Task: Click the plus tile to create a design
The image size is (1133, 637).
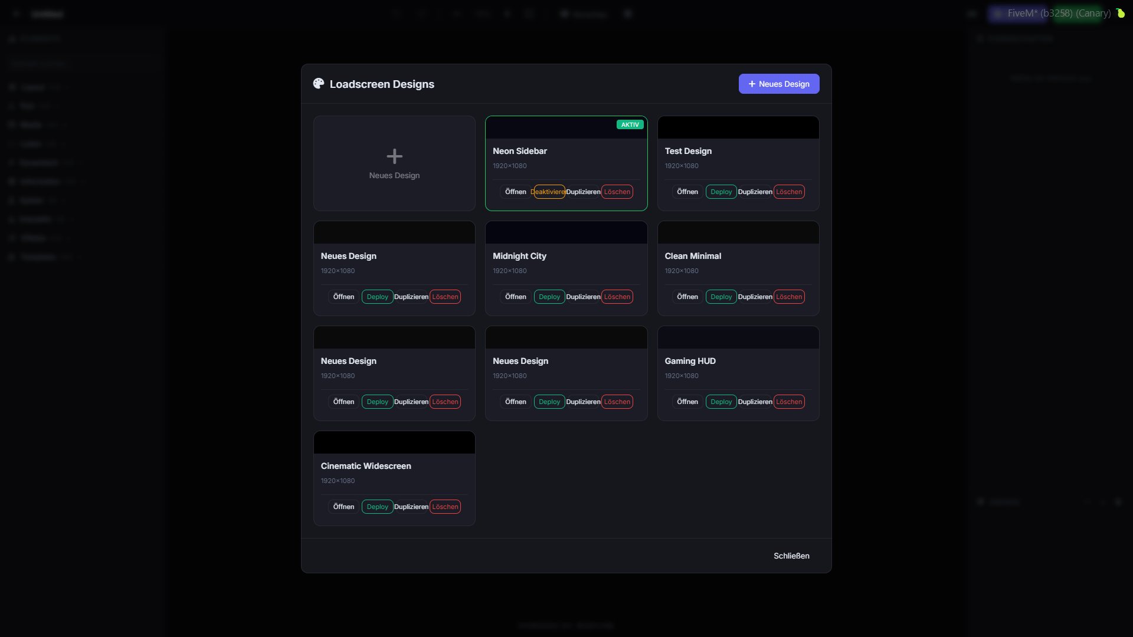Action: (394, 163)
